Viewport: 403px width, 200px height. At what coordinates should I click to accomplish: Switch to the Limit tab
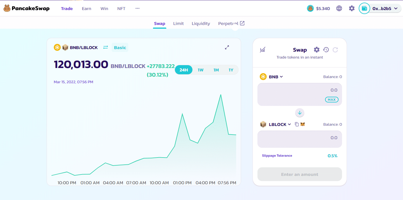click(x=178, y=23)
